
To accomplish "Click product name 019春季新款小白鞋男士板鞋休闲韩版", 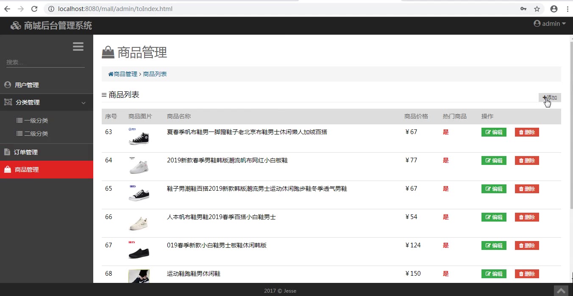I will point(217,245).
